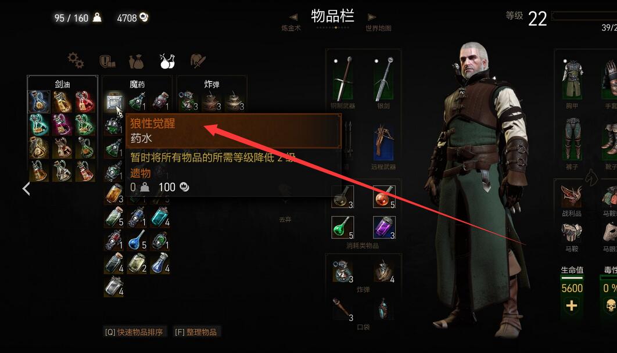This screenshot has height=353, width=617.
Task: Select the chest armor 胸甲 slot
Action: pos(572,79)
